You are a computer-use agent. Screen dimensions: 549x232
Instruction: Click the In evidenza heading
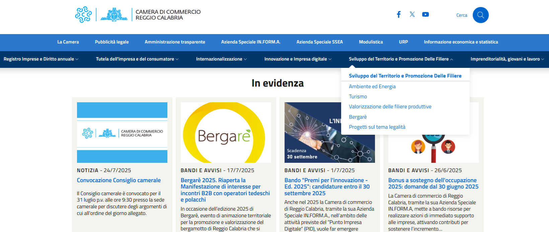(x=278, y=83)
